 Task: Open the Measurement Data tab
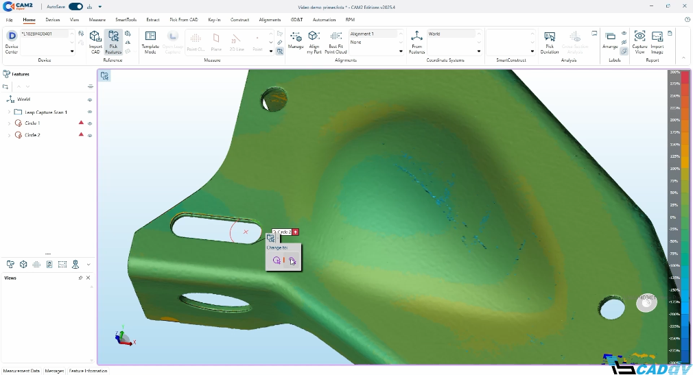point(21,371)
